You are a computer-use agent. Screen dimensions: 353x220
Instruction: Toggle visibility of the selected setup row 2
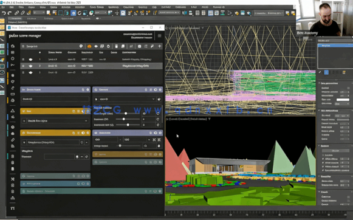click(30, 66)
